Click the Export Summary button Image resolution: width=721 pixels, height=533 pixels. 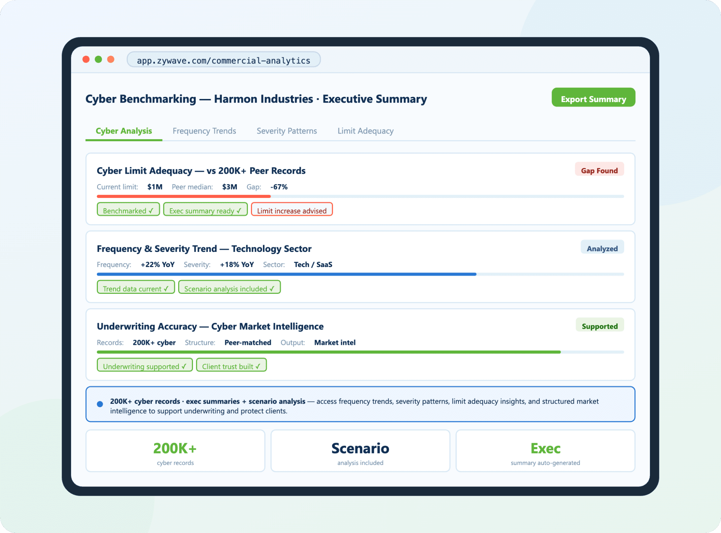point(593,98)
